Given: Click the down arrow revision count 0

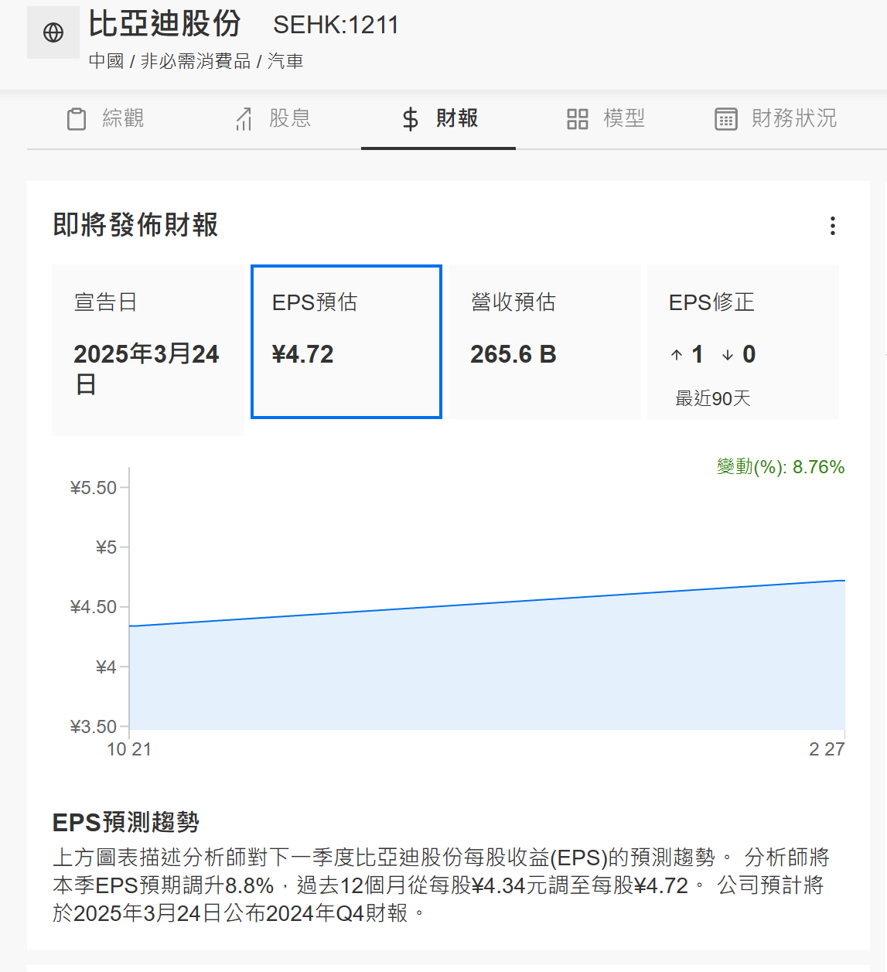Looking at the screenshot, I should click(x=739, y=354).
